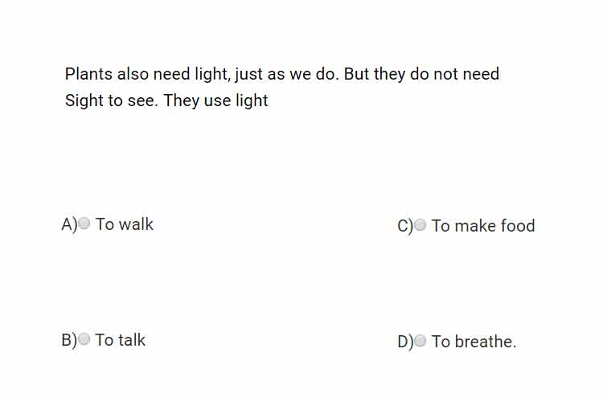Click the A) option letter label
This screenshot has height=402, width=603.
click(70, 224)
